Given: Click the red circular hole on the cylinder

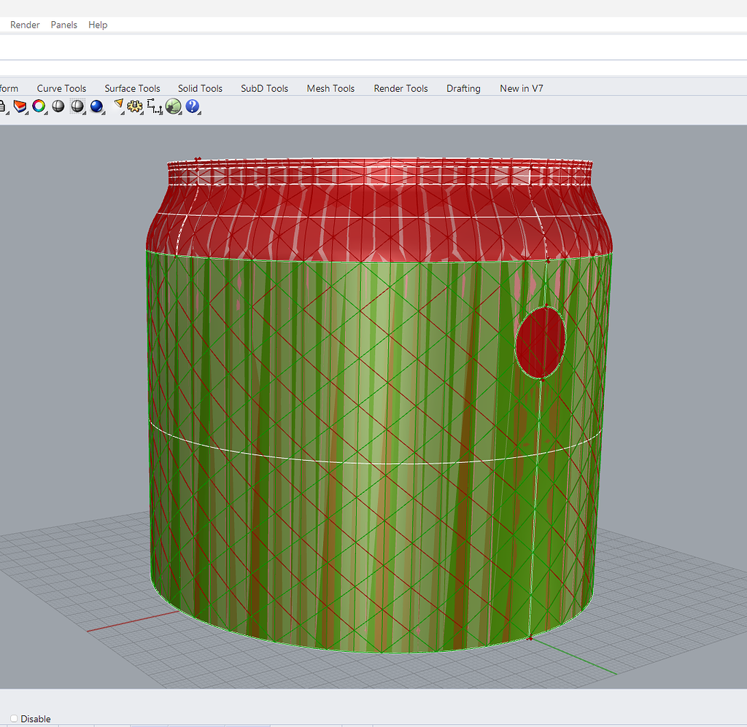Looking at the screenshot, I should tap(541, 342).
